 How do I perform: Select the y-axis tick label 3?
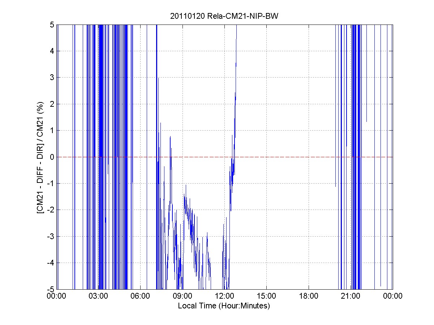(52, 78)
